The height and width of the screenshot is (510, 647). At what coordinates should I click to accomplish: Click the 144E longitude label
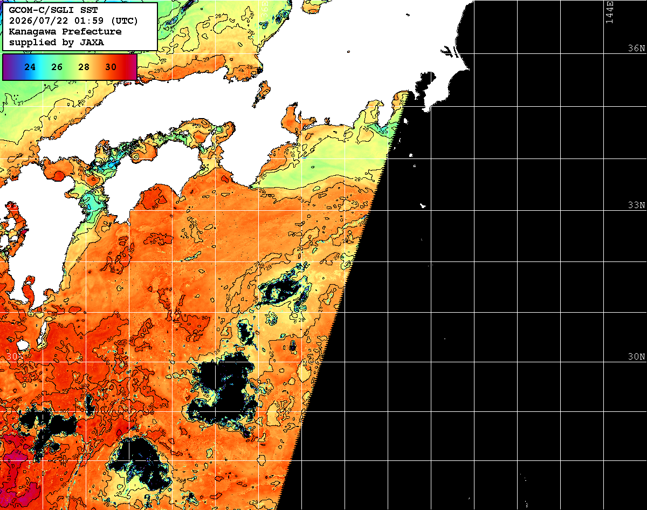pyautogui.click(x=609, y=12)
